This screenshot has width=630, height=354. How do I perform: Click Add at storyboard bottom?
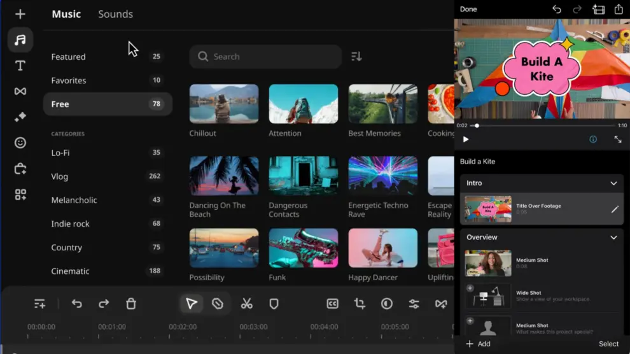478,344
